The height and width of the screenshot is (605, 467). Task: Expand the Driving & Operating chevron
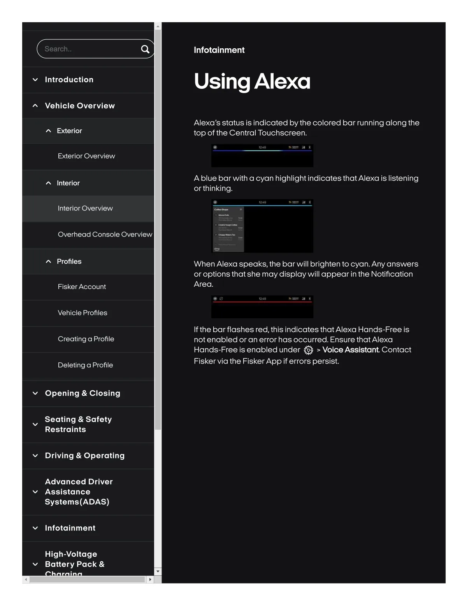[x=35, y=456]
